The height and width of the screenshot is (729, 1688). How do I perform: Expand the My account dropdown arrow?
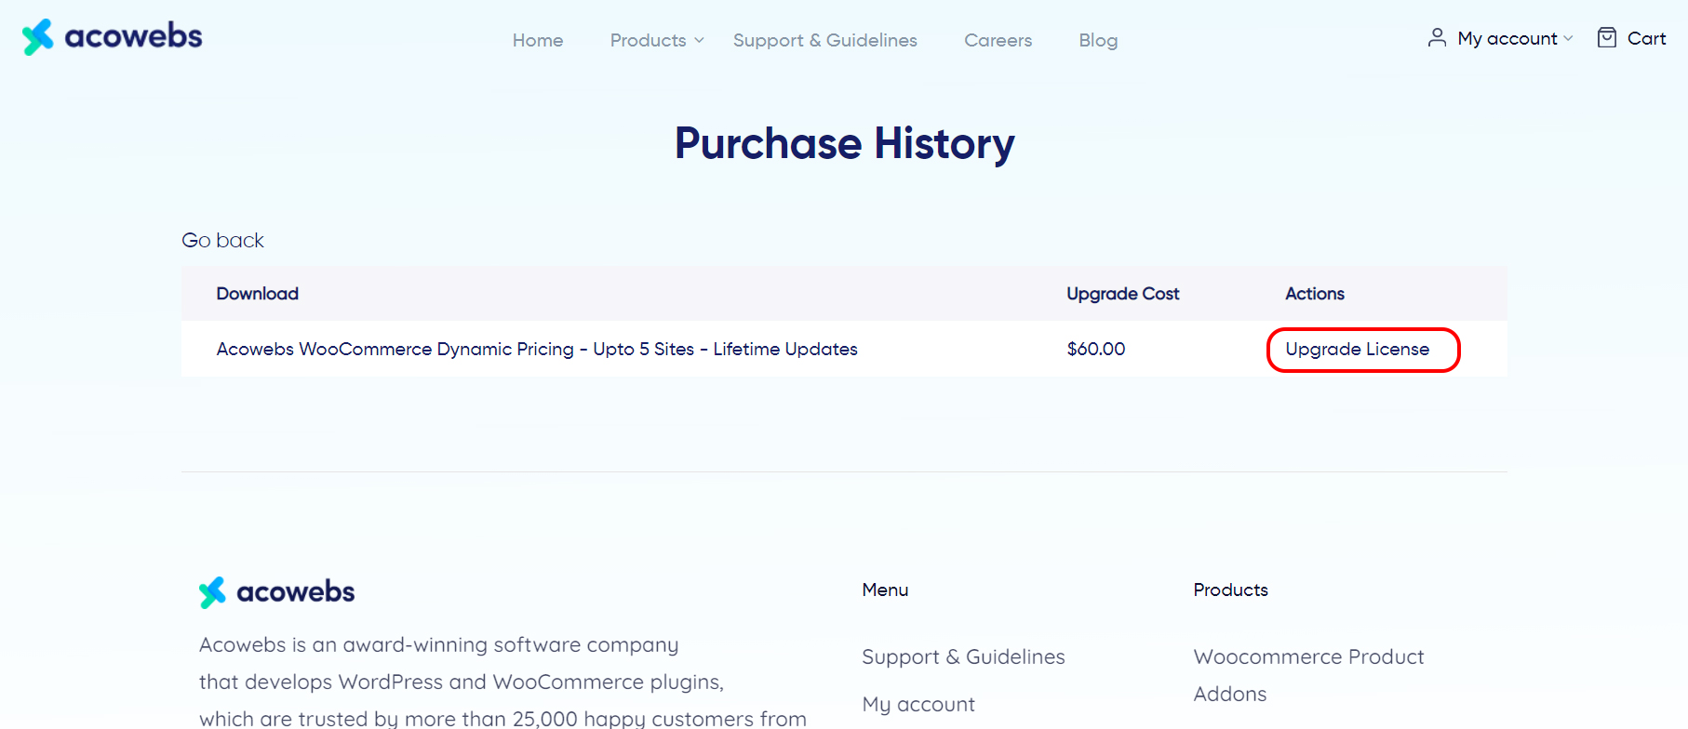click(x=1568, y=38)
